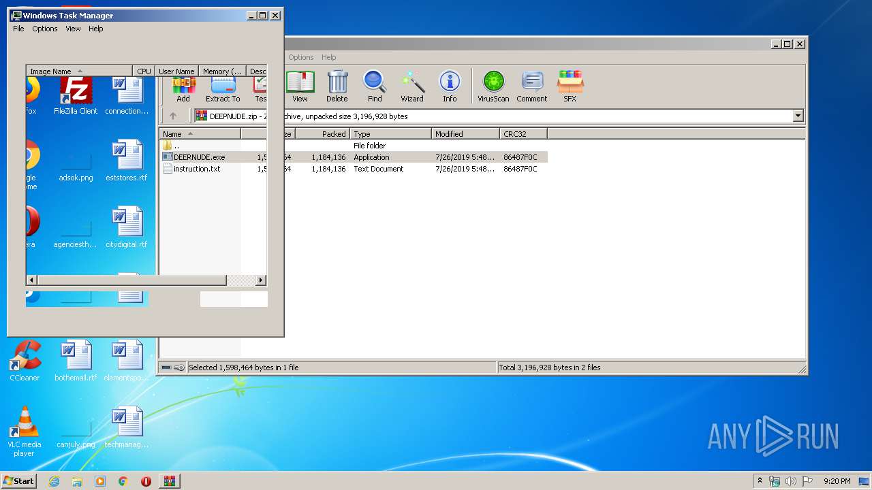Sort processes by CPU column

pyautogui.click(x=144, y=71)
